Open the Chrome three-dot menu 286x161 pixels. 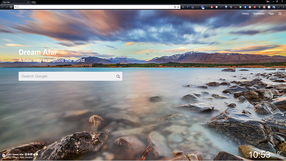(x=283, y=7)
